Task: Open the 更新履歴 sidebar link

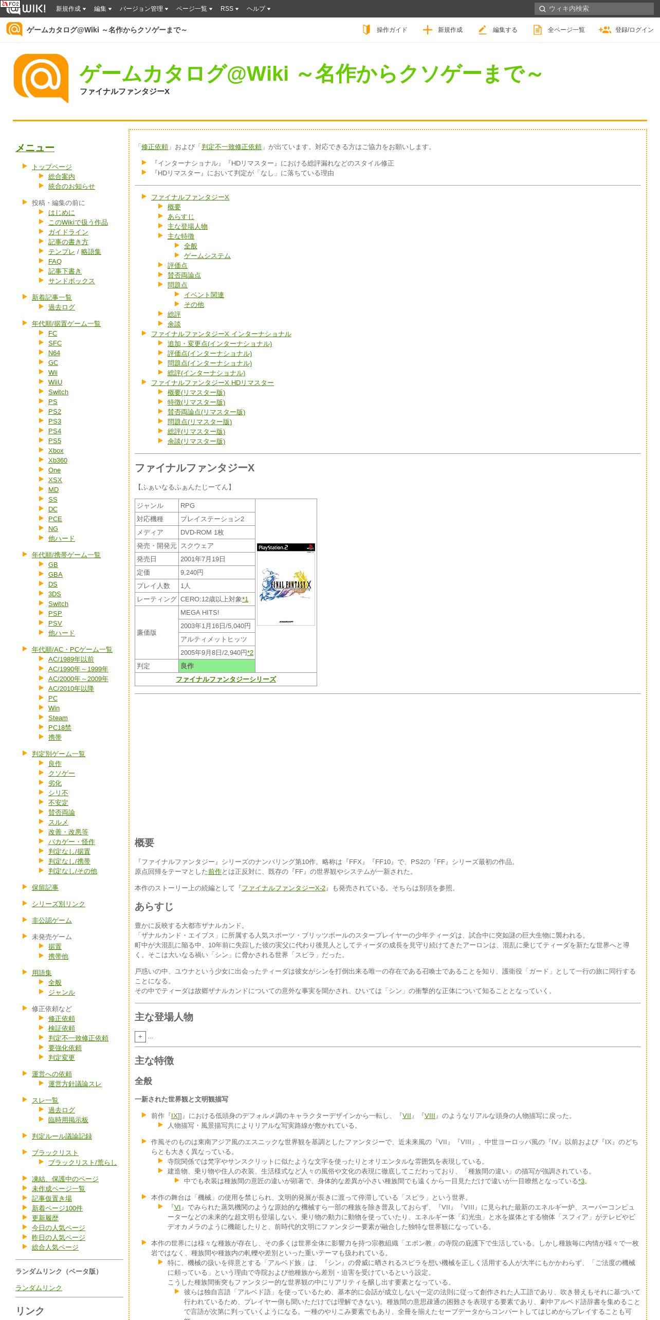Action: click(45, 1218)
